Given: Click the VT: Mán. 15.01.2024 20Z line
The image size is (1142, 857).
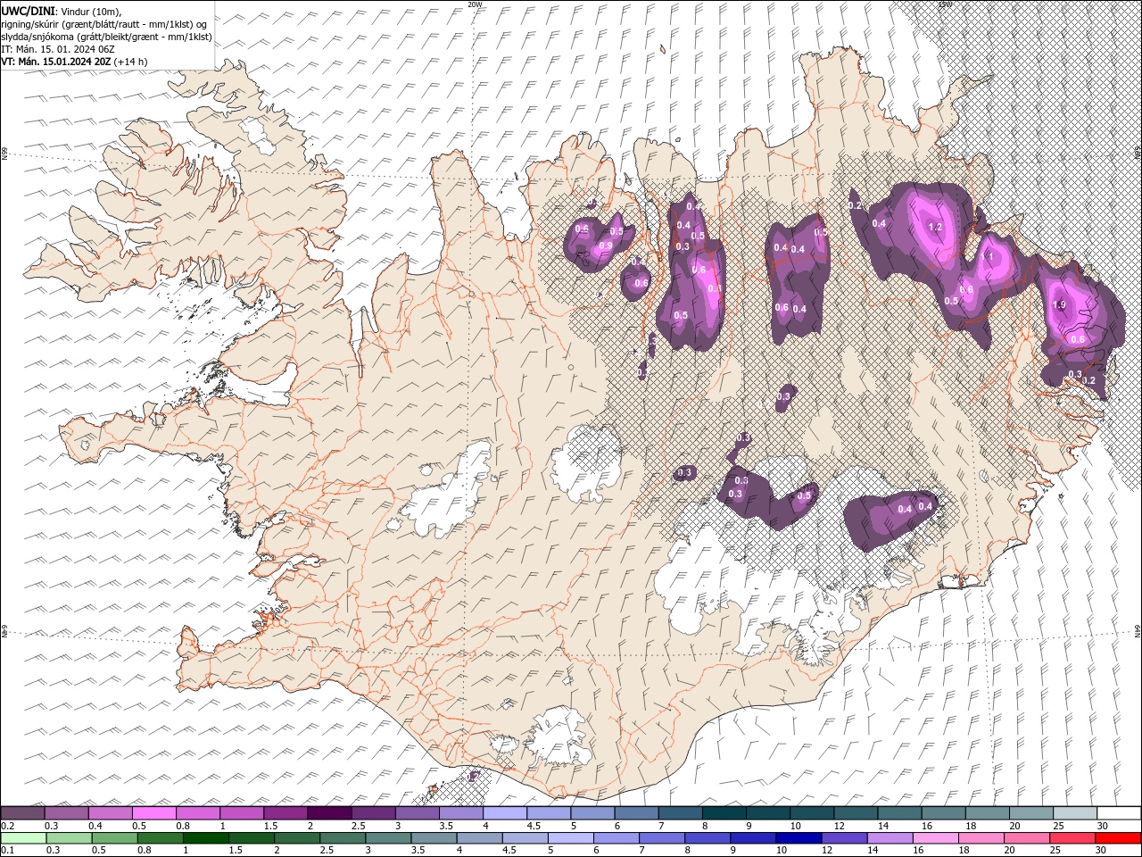Looking at the screenshot, I should 56,62.
